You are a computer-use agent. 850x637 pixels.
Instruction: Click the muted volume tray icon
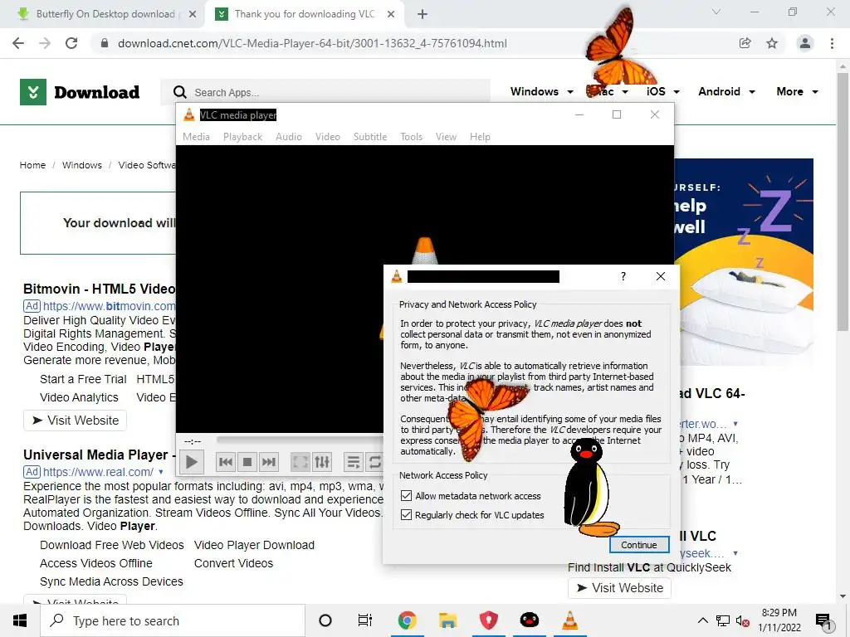pos(742,620)
